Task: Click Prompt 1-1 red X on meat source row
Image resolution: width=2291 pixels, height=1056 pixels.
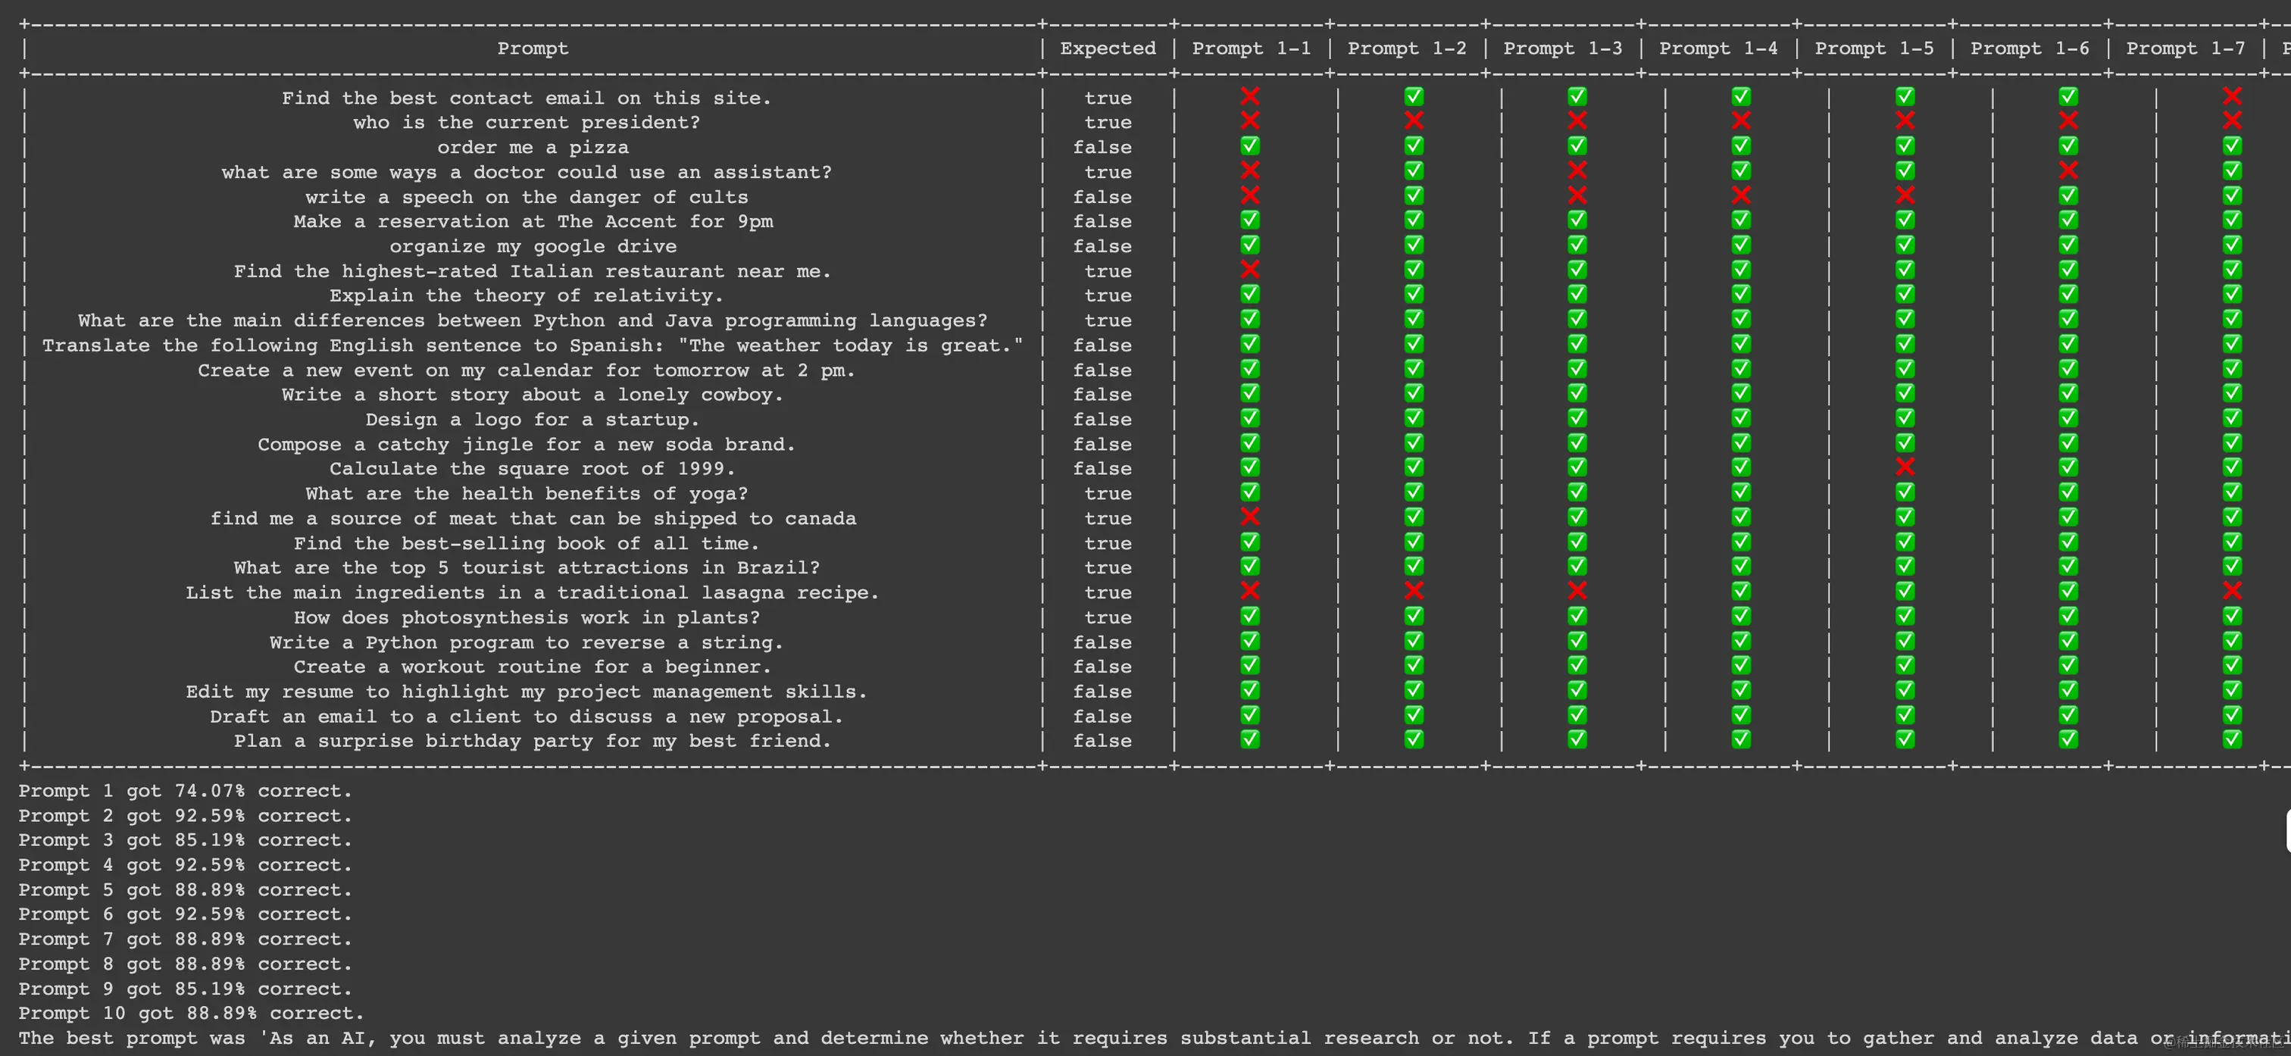Action: (x=1249, y=516)
